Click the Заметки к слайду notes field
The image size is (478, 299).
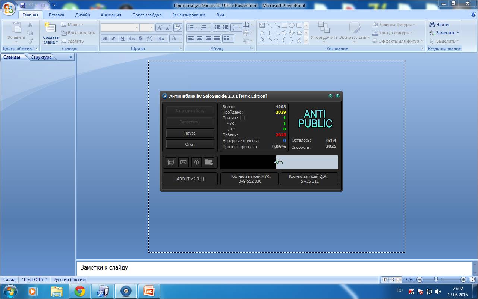[x=274, y=267]
